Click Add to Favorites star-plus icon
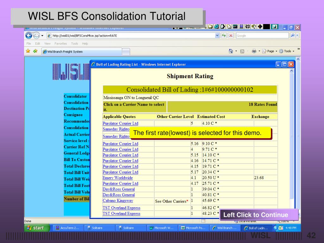 [35, 51]
